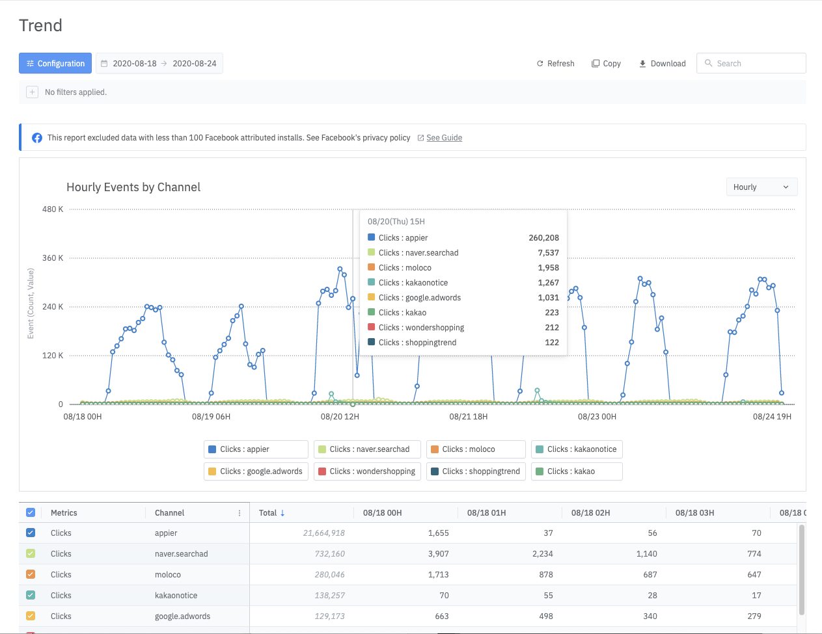Click the Copy icon to copy the report
Viewport: 822px width, 634px height.
click(x=594, y=63)
